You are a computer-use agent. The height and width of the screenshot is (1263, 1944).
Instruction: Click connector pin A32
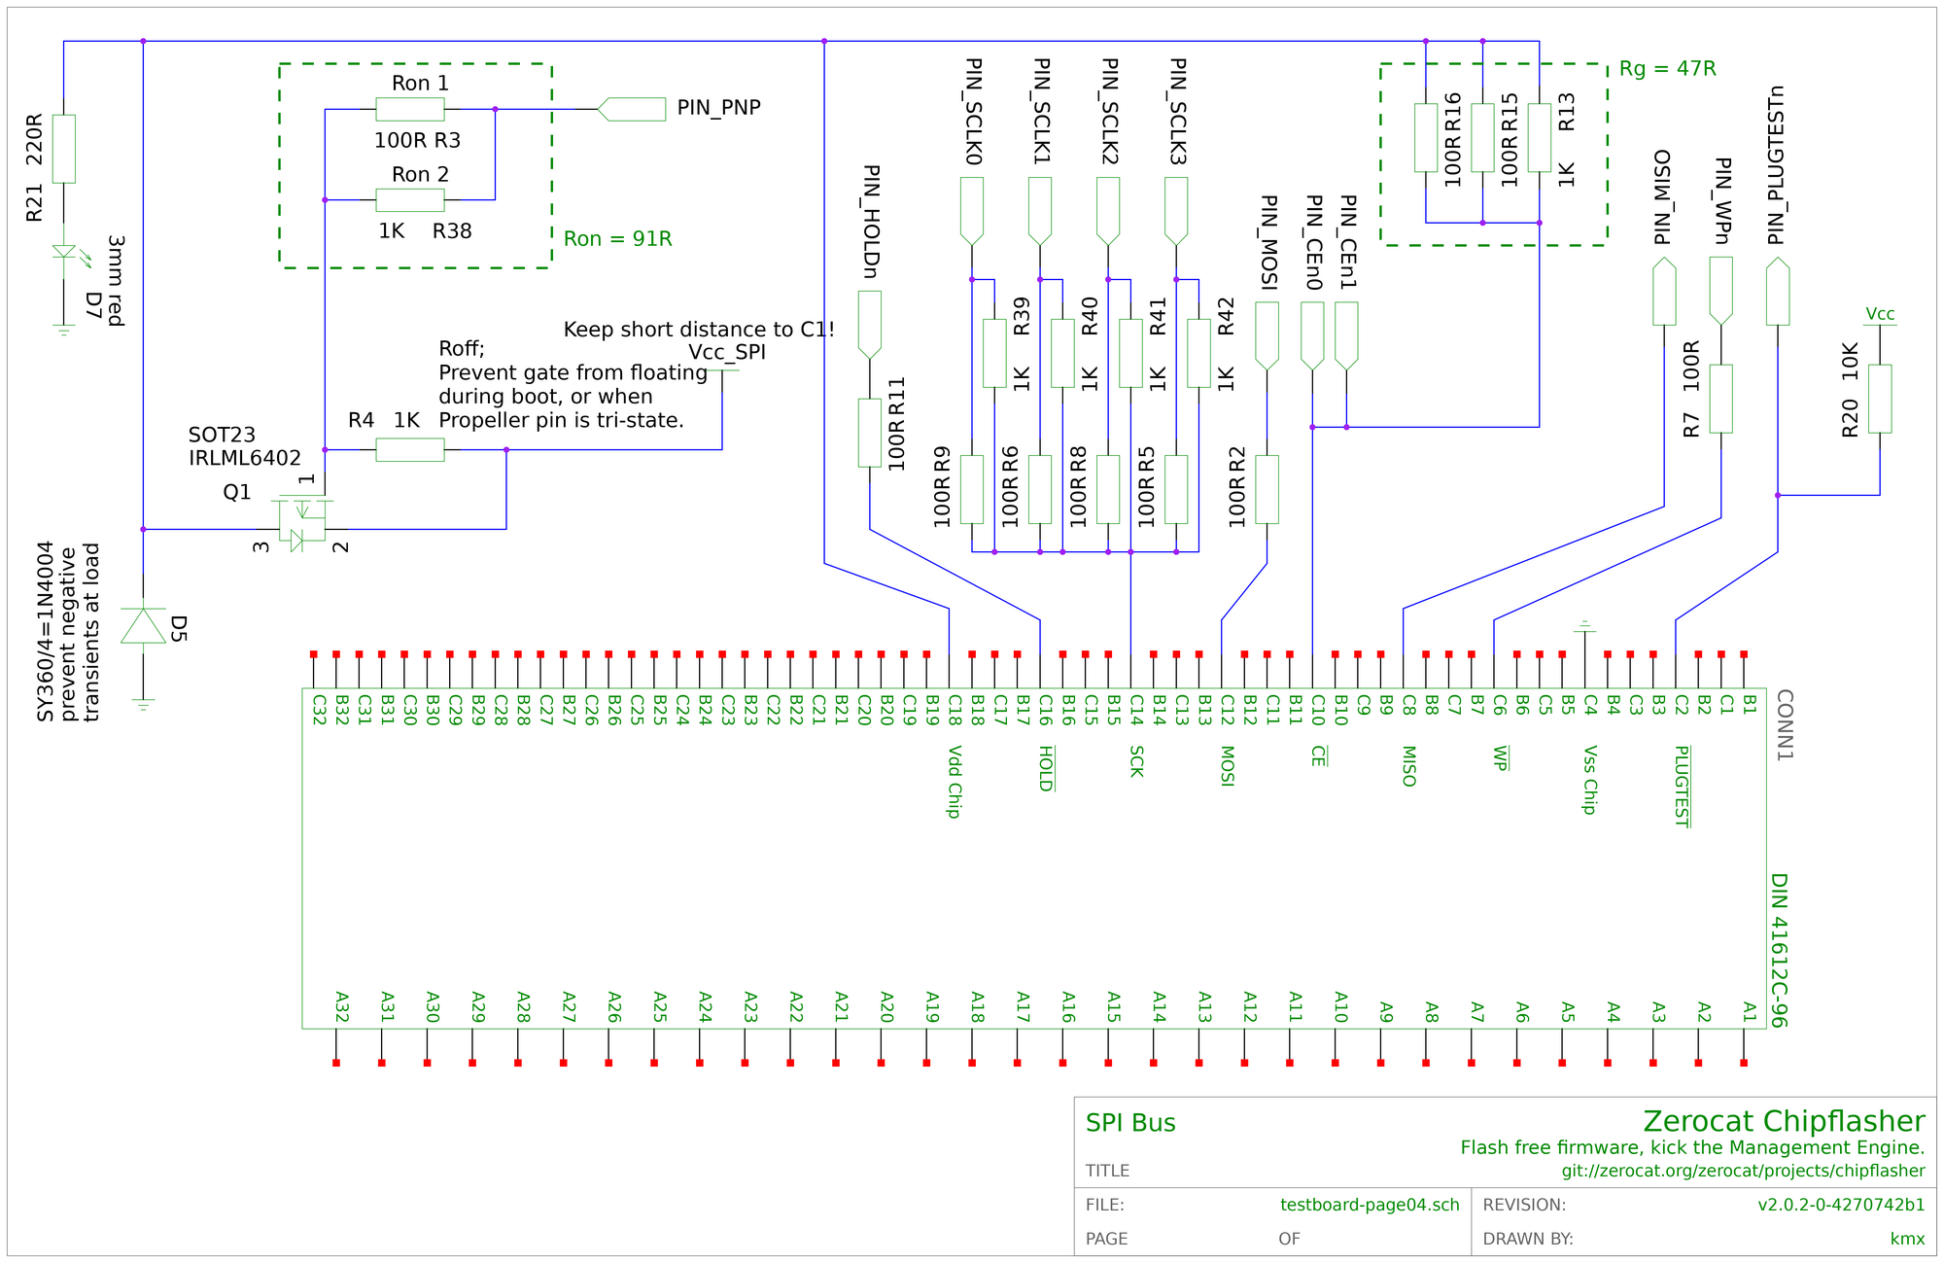336,1045
